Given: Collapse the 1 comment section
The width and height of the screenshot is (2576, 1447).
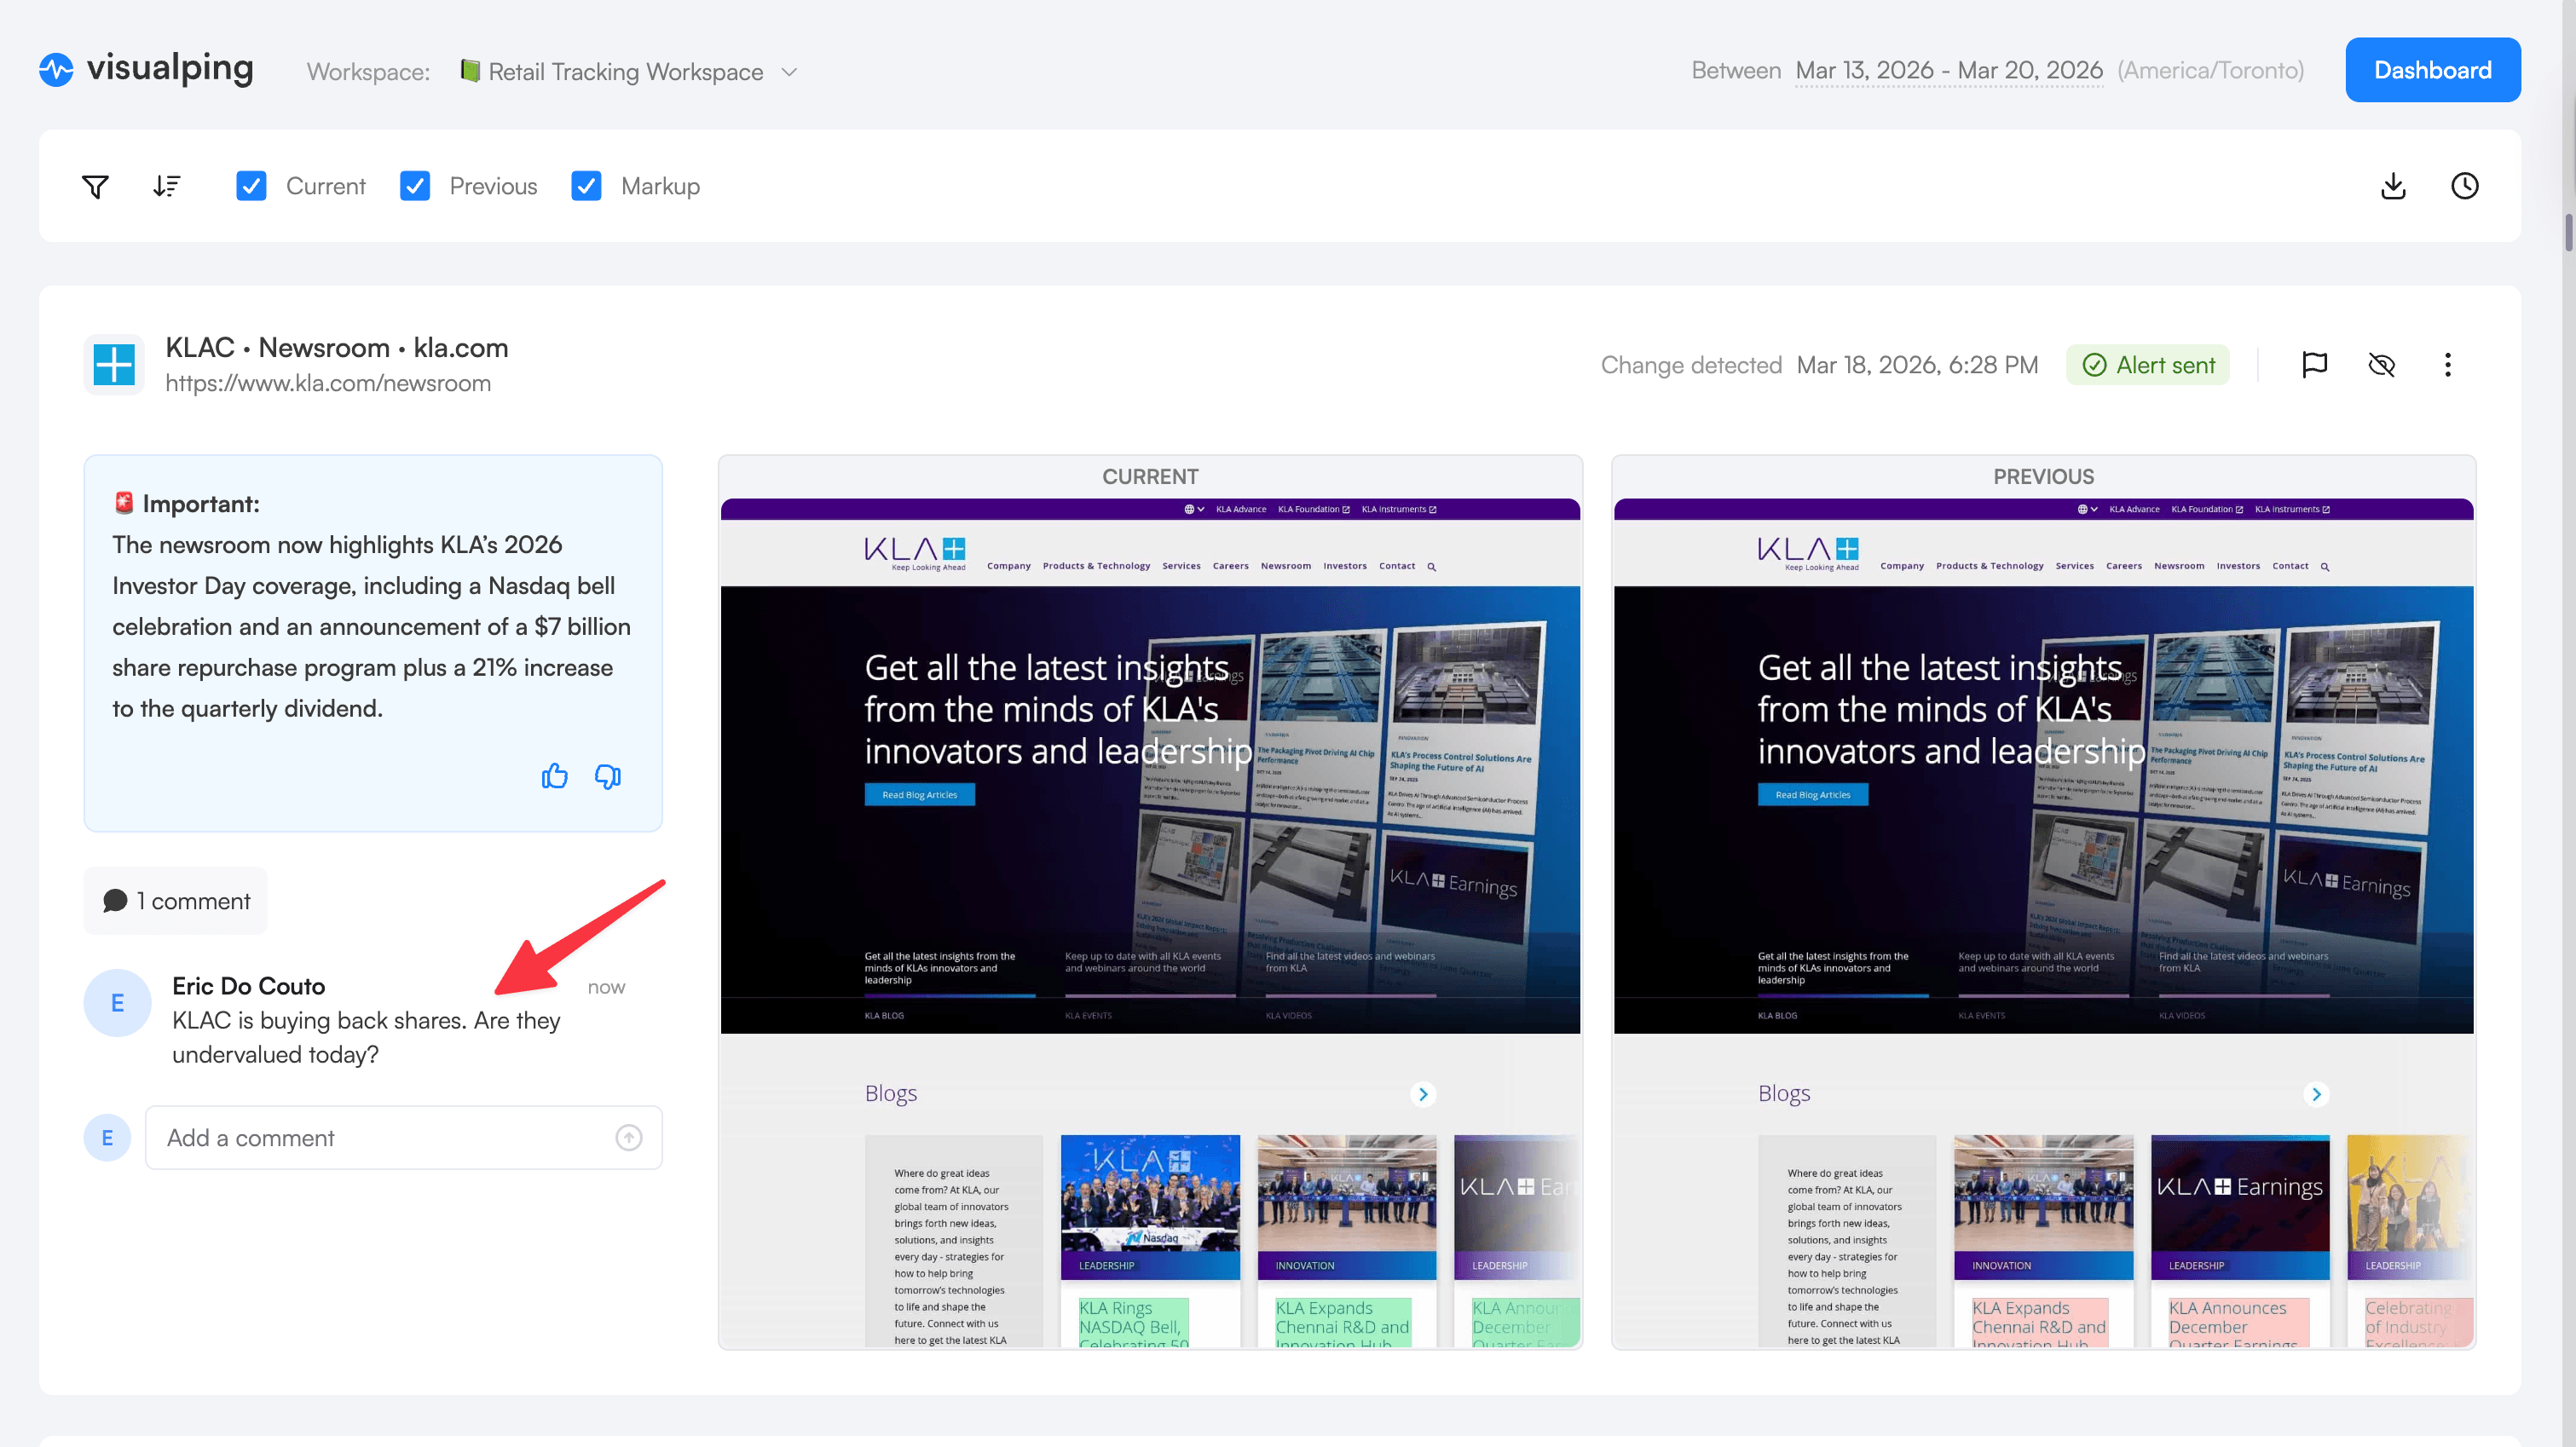Looking at the screenshot, I should click(x=176, y=901).
